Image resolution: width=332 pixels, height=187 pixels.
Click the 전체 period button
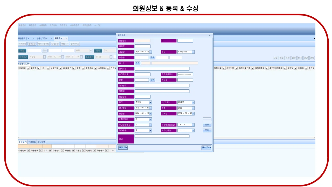point(312,58)
